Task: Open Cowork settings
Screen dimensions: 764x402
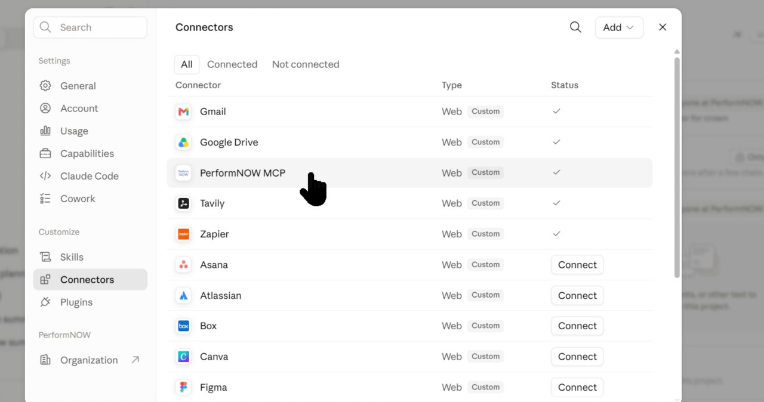Action: (x=90, y=199)
